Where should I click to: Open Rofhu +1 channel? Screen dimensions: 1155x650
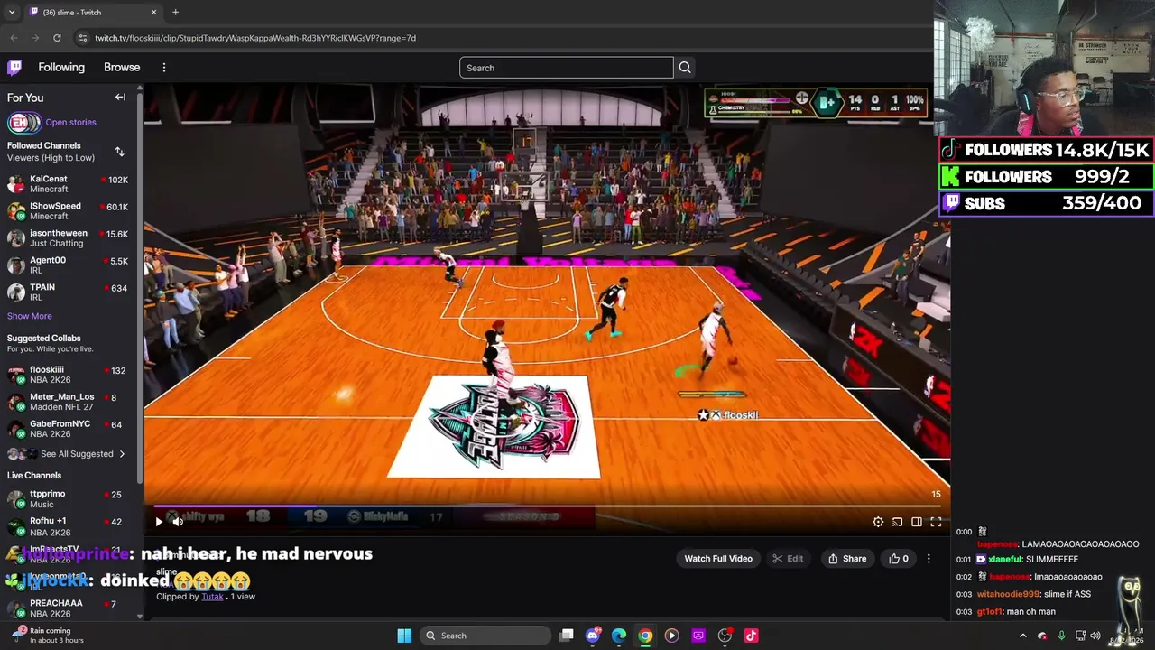[68, 526]
